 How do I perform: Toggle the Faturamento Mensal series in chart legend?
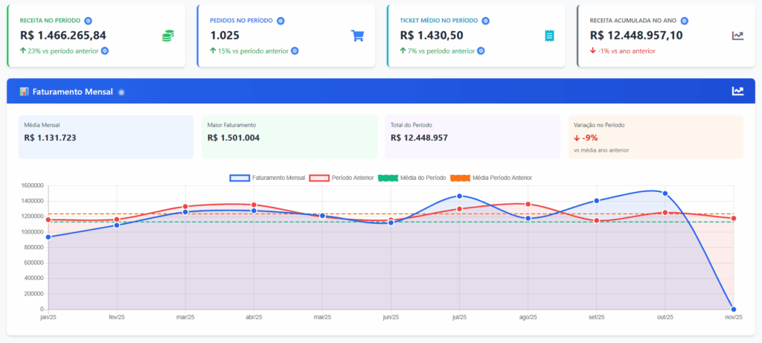pos(269,178)
